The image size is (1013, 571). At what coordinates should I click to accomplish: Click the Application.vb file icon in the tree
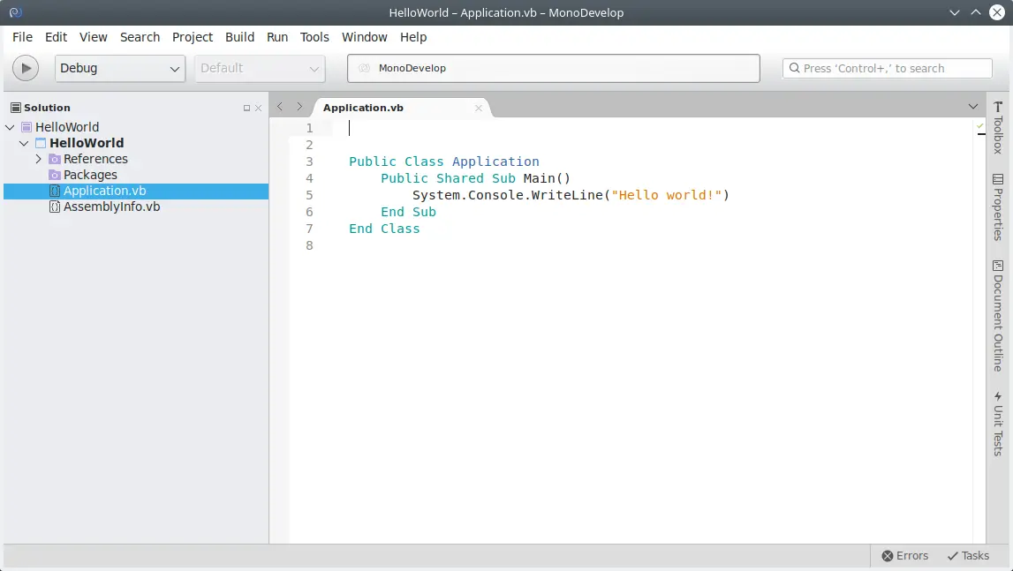click(x=56, y=191)
